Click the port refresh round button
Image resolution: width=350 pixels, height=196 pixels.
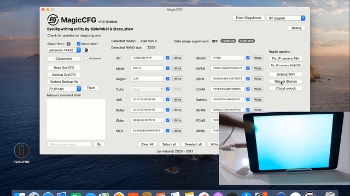point(86,50)
